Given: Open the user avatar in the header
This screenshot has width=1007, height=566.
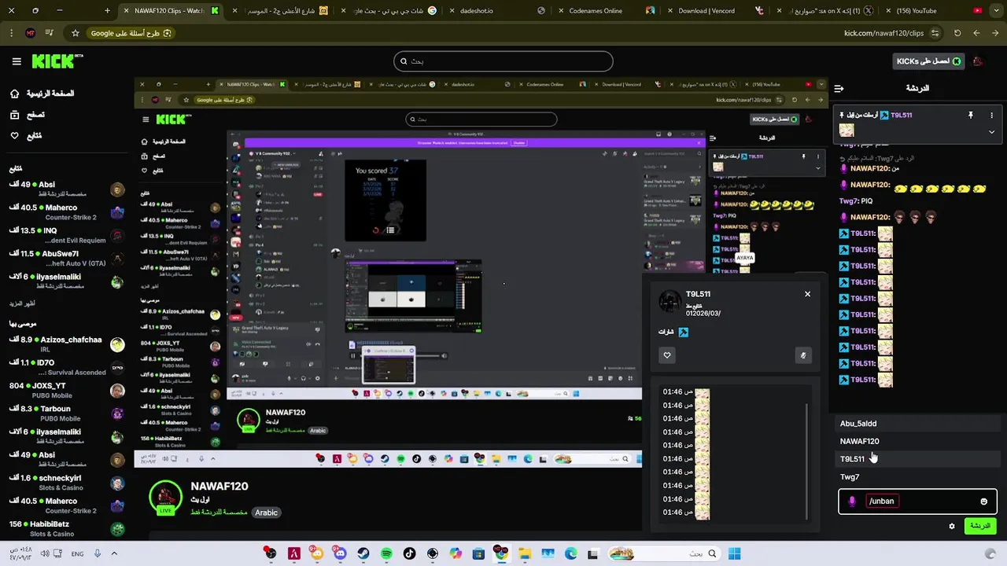Looking at the screenshot, I should pos(979,61).
